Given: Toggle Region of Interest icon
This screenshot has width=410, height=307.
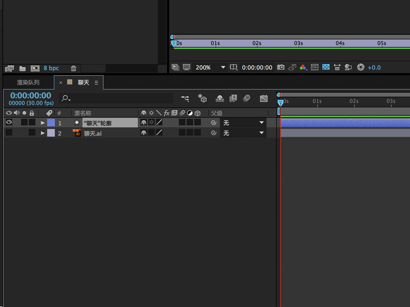Looking at the screenshot, I should pyautogui.click(x=234, y=67).
